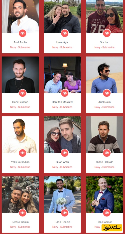This screenshot has height=234, width=125.
Task: Click eye icon on Feras Ghanim's card
Action: pos(22,213)
